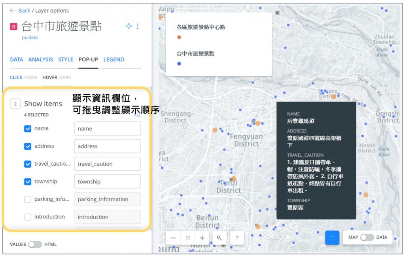
Task: Click the Zhuolan Township map label
Action: (384, 39)
